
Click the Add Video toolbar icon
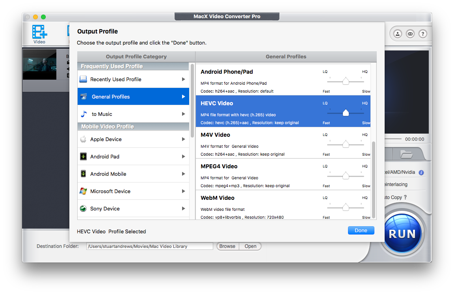[39, 34]
